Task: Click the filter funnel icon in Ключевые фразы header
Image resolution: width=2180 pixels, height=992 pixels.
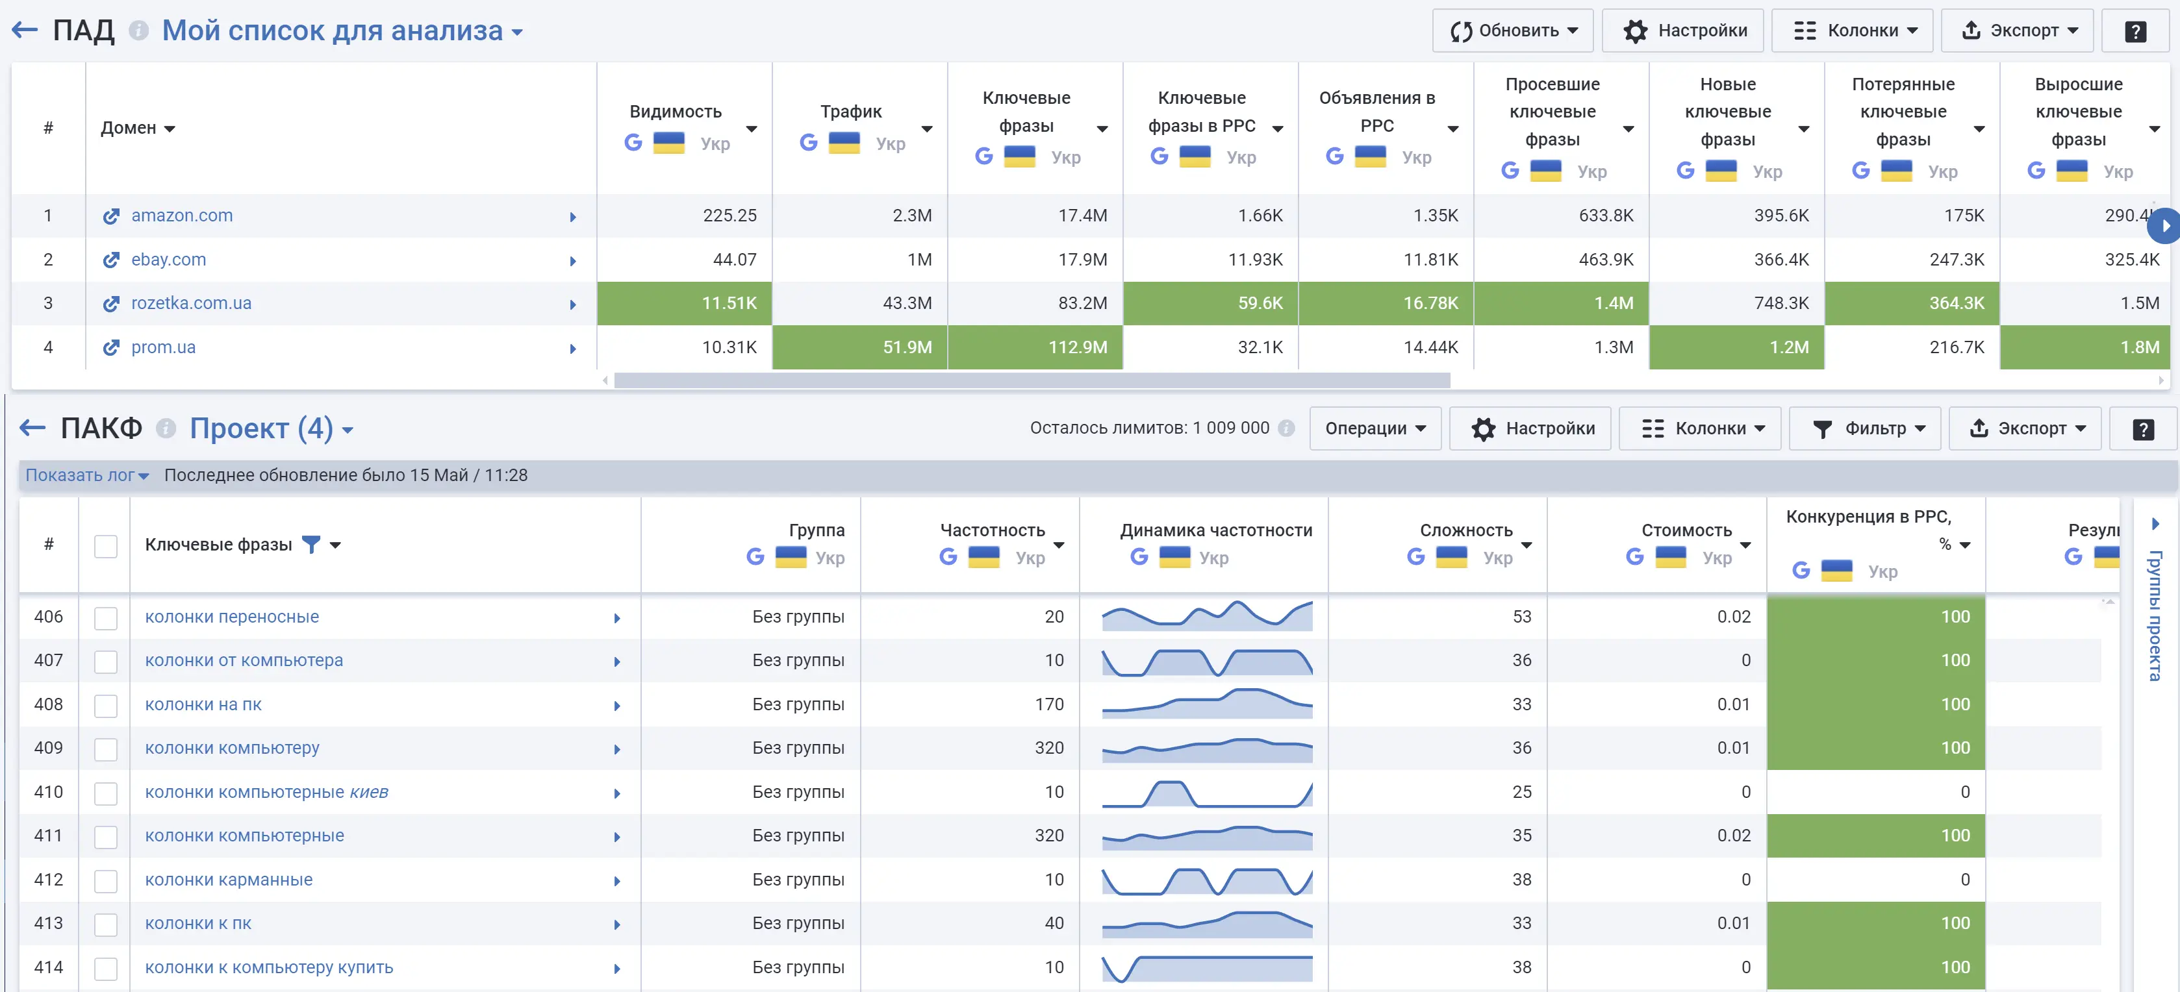Action: tap(311, 545)
